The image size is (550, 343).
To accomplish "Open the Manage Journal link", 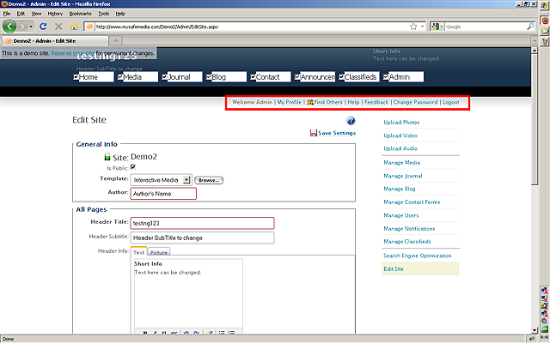I will click(x=401, y=176).
